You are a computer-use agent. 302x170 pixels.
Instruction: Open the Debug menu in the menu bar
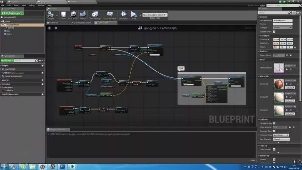pos(32,5)
